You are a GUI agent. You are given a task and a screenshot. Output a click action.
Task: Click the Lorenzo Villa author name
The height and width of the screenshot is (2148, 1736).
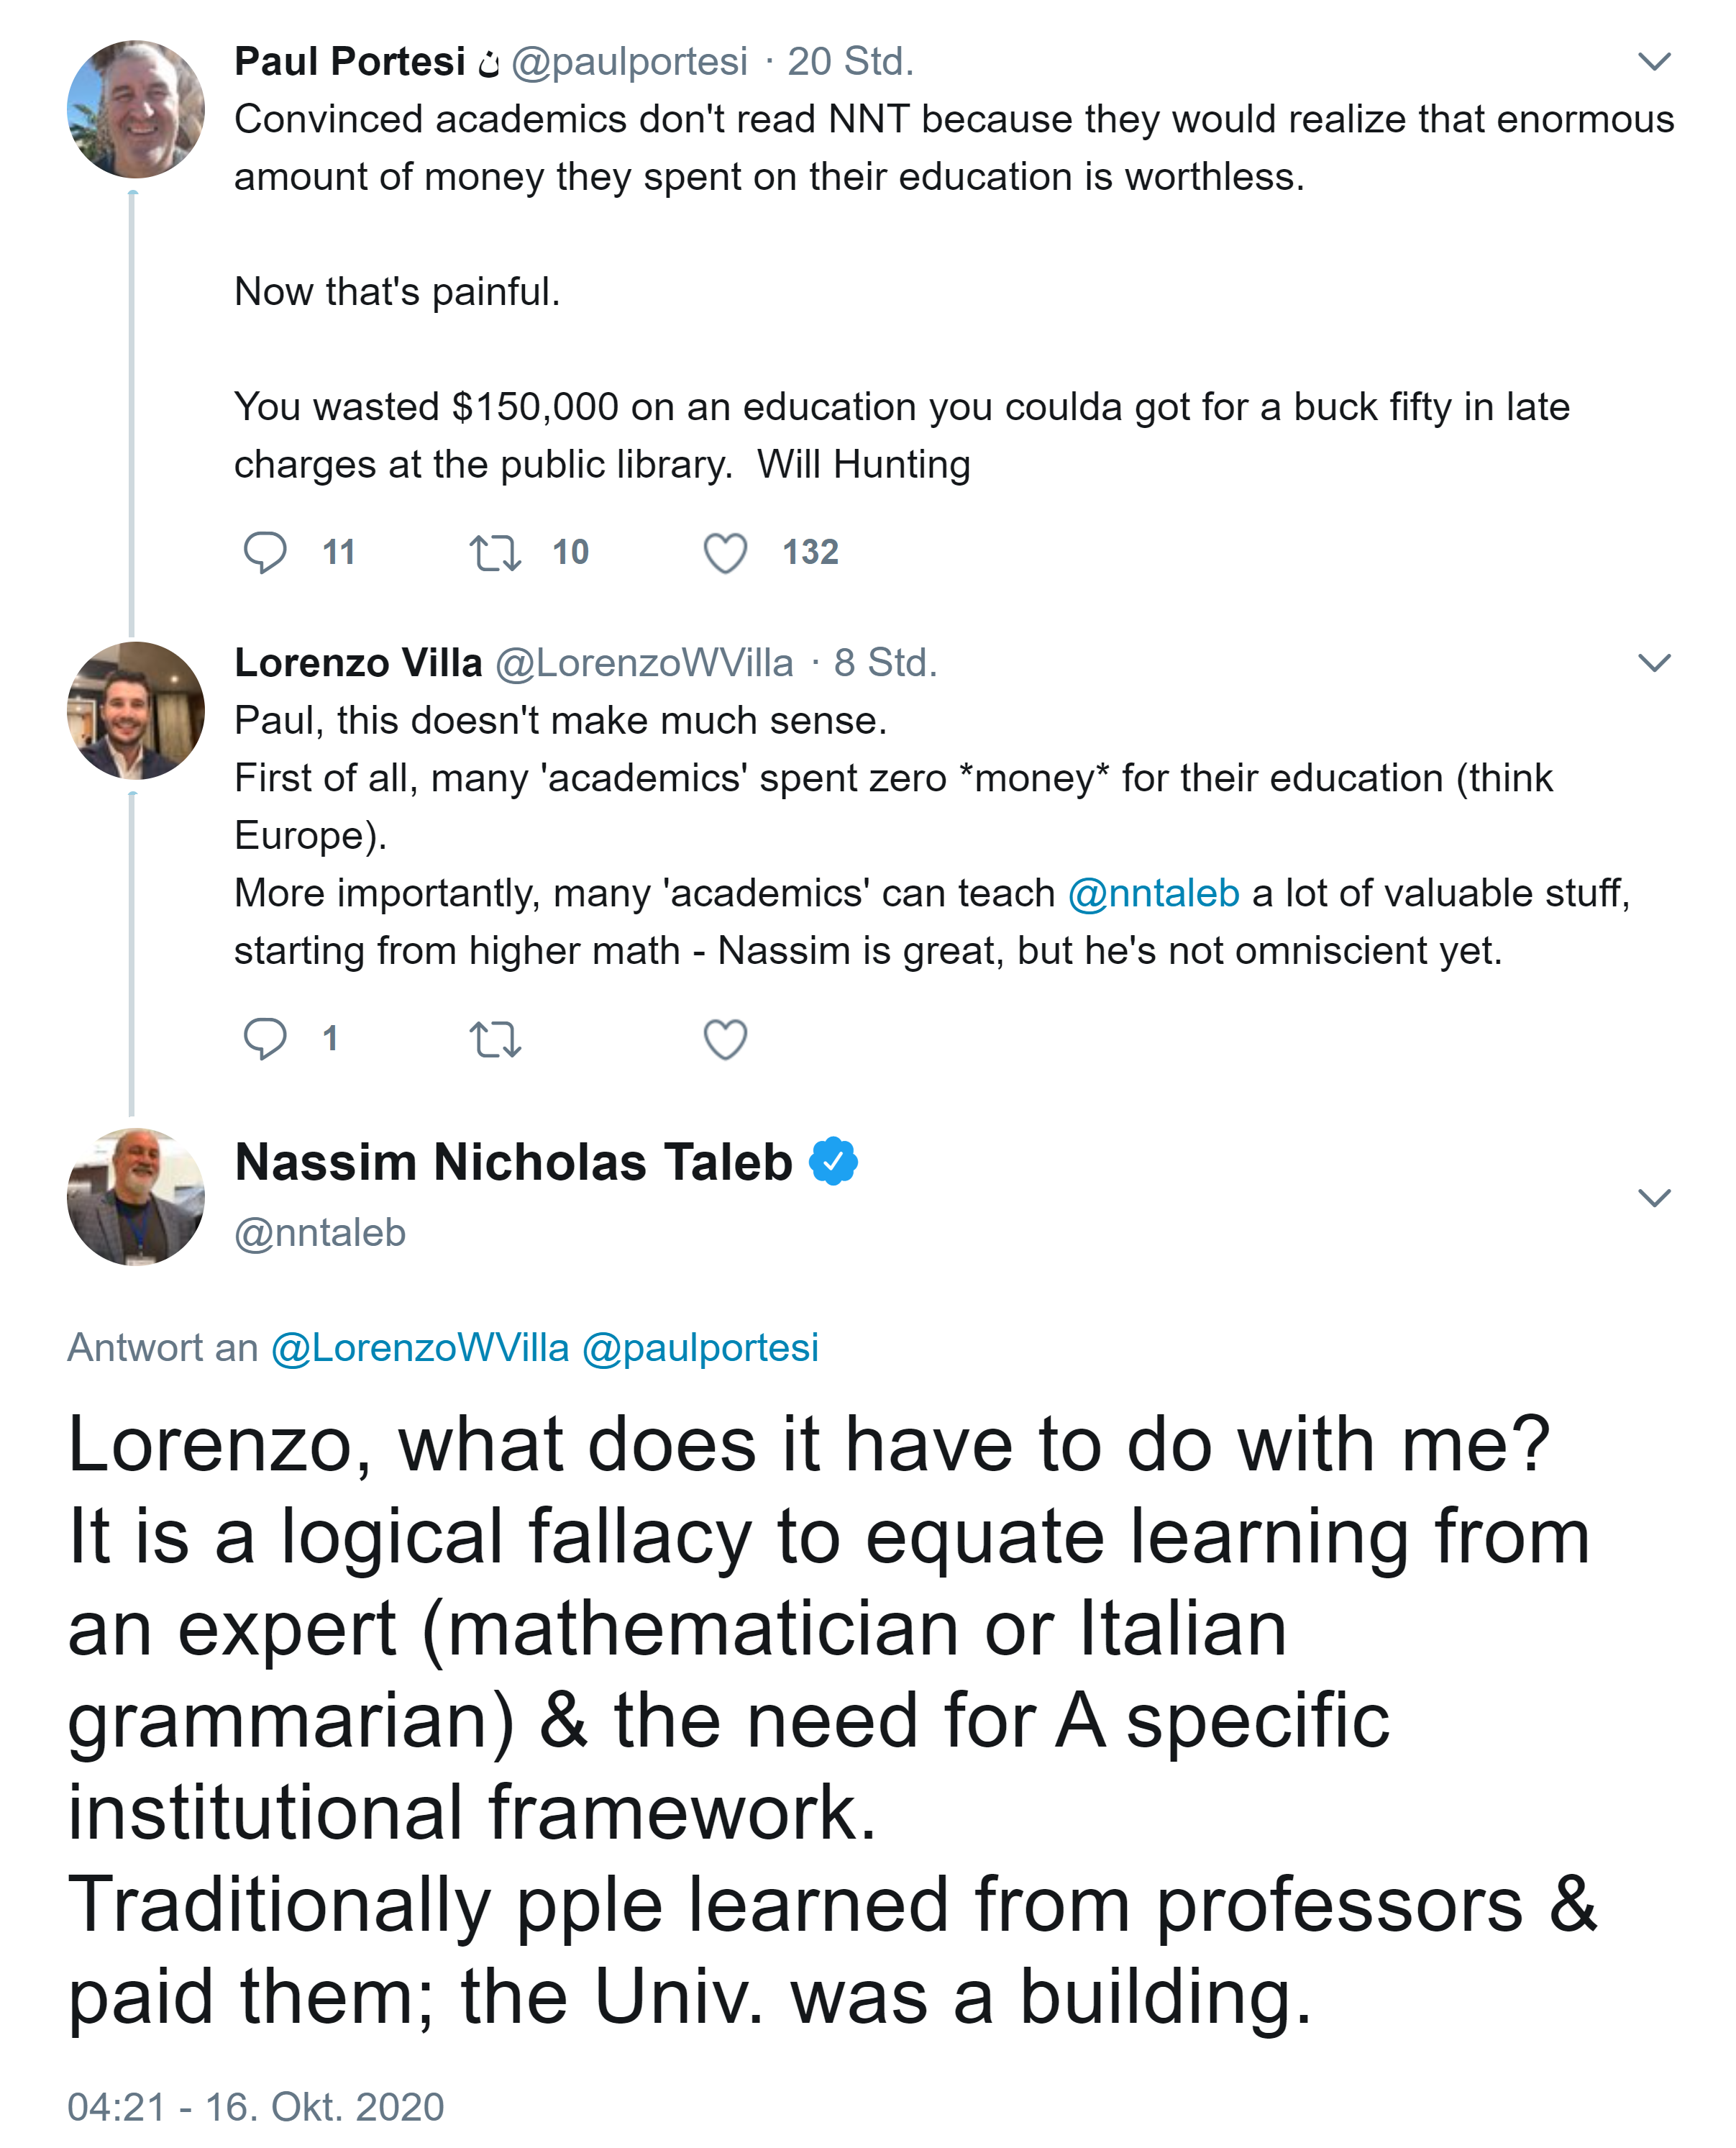coord(358,663)
